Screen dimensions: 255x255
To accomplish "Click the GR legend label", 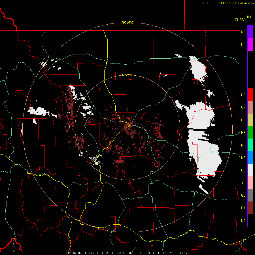I will tap(243, 107).
